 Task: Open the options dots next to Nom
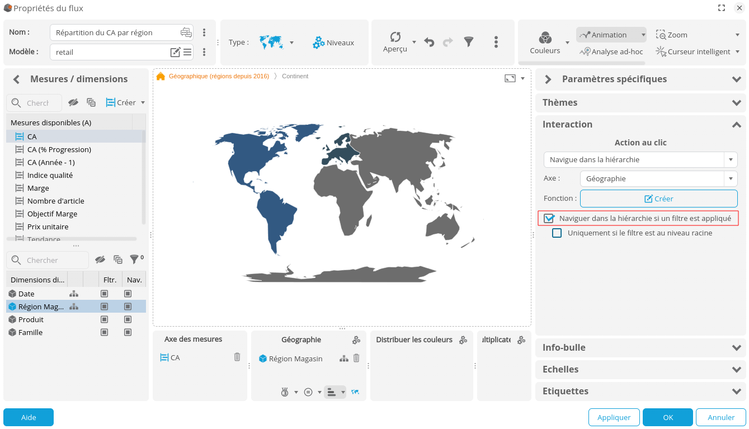point(204,32)
